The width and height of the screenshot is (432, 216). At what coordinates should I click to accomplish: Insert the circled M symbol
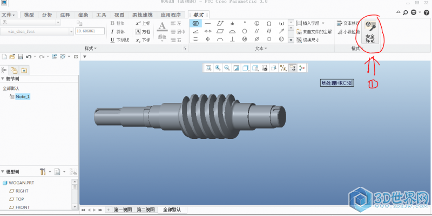click(x=245, y=39)
